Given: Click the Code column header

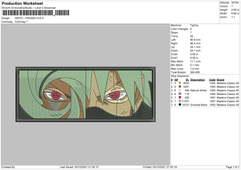Looking at the screenshot, I should 212,80.
